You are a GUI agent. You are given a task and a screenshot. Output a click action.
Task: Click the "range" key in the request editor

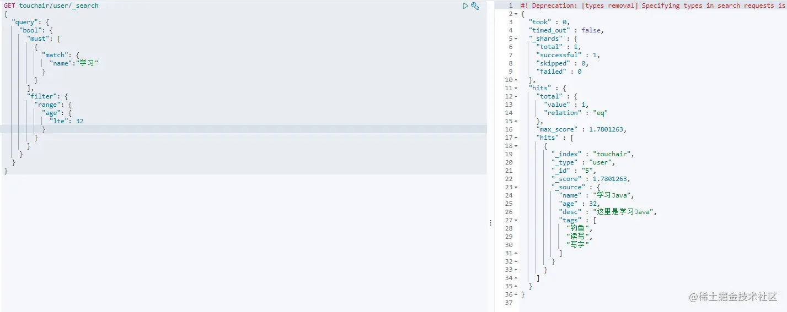click(x=48, y=105)
